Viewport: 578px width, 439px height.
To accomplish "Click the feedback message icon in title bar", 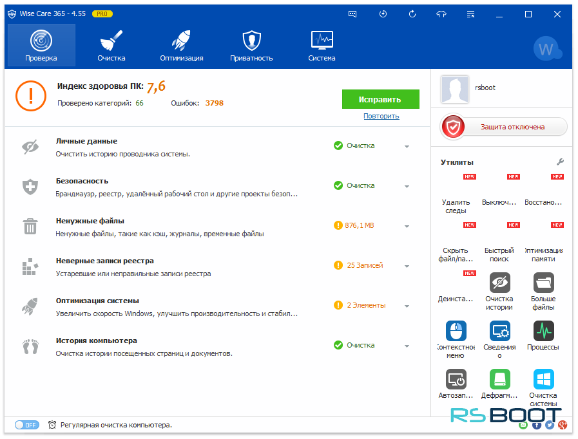I will pos(352,14).
